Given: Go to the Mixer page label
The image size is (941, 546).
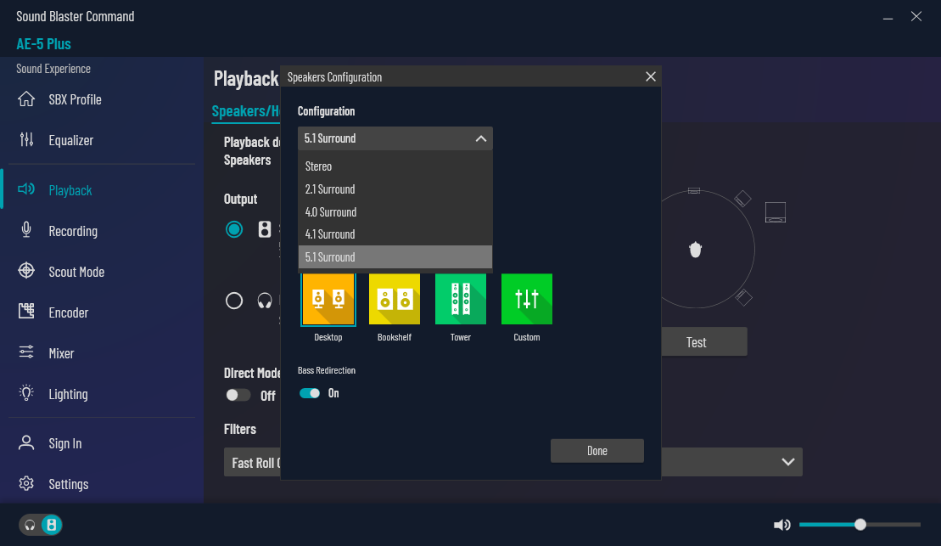Looking at the screenshot, I should coord(61,353).
